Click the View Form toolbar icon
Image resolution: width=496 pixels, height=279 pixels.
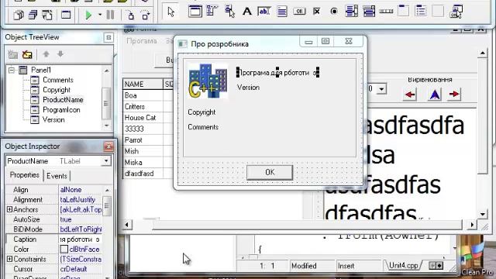pyautogui.click(x=33, y=15)
